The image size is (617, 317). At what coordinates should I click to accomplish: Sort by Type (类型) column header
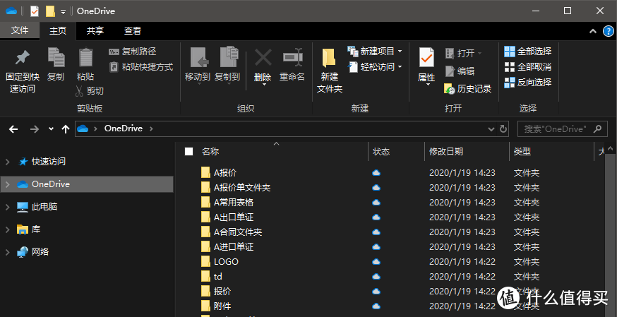(522, 151)
